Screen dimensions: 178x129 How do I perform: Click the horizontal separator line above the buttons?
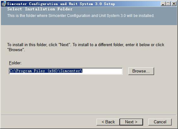tap(89, 115)
